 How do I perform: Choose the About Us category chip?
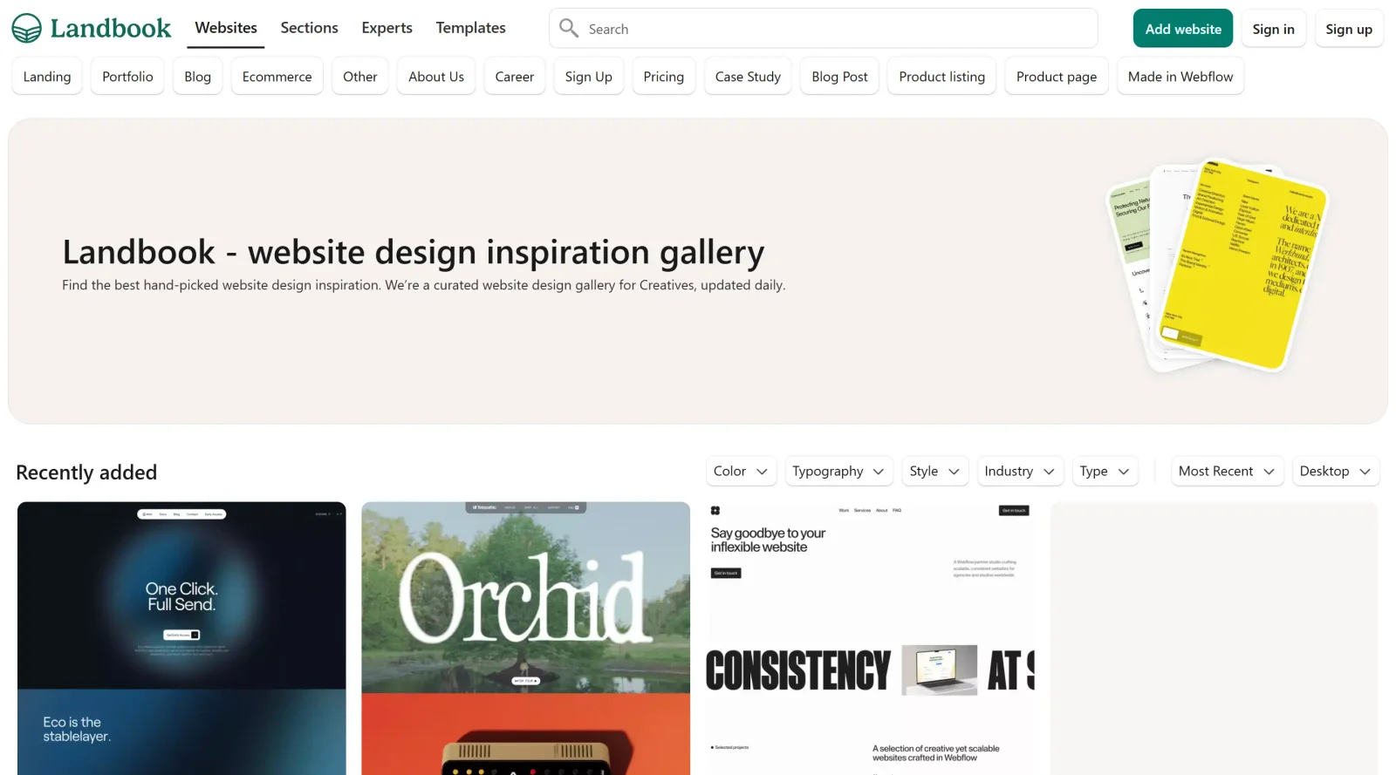coord(436,77)
